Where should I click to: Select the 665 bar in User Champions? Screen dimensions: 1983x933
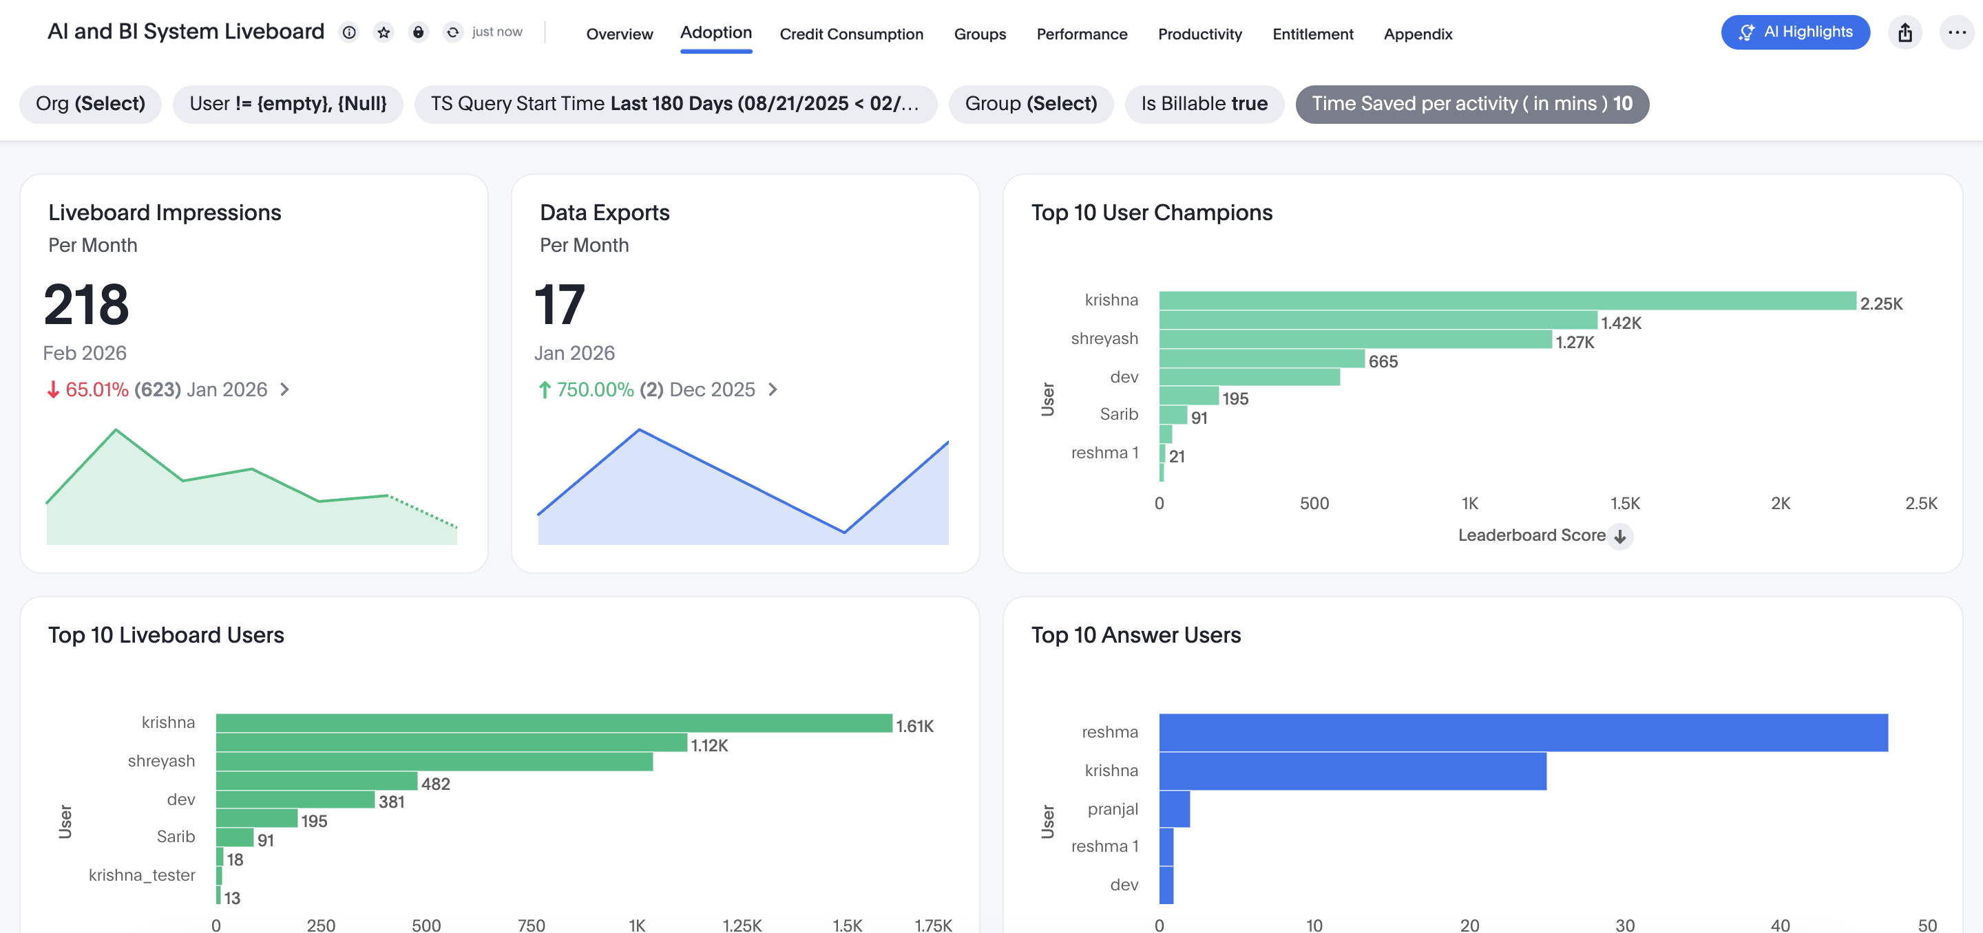pos(1261,358)
